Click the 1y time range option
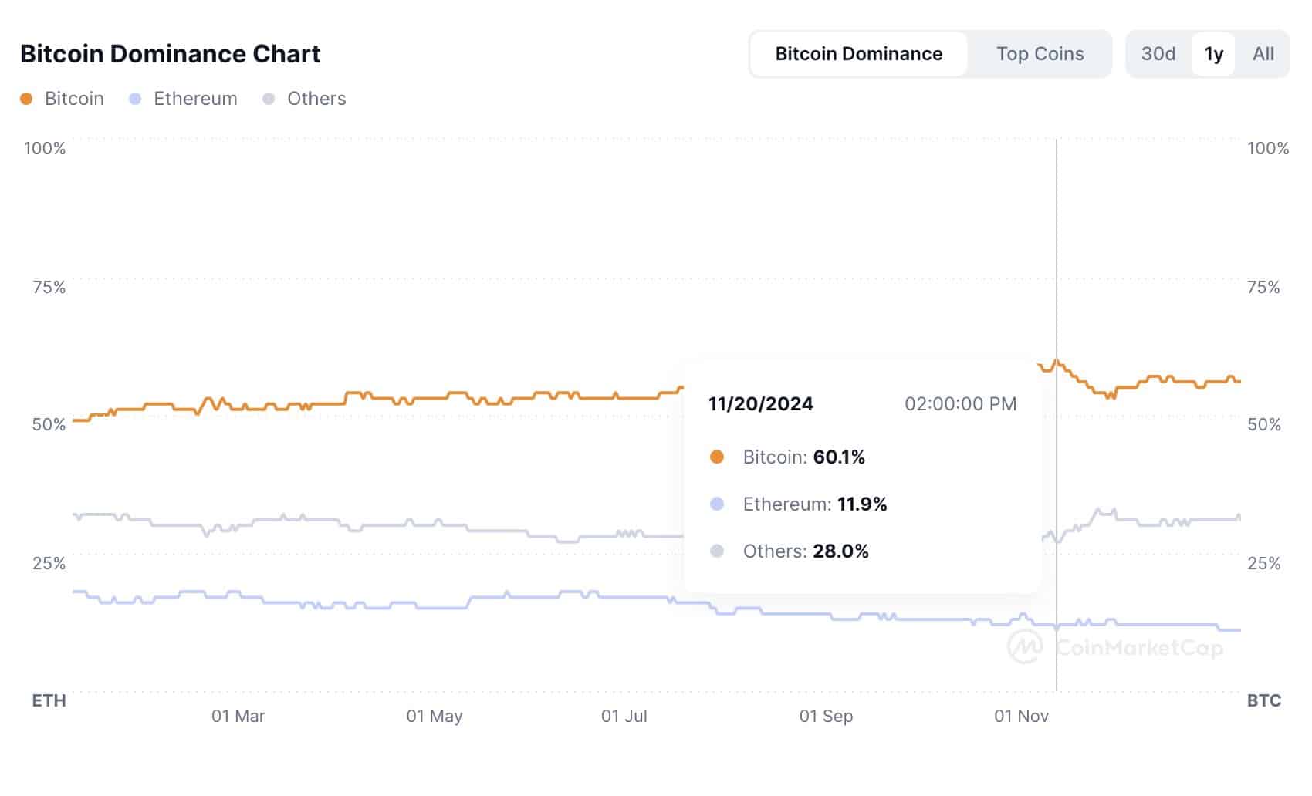 (1213, 53)
